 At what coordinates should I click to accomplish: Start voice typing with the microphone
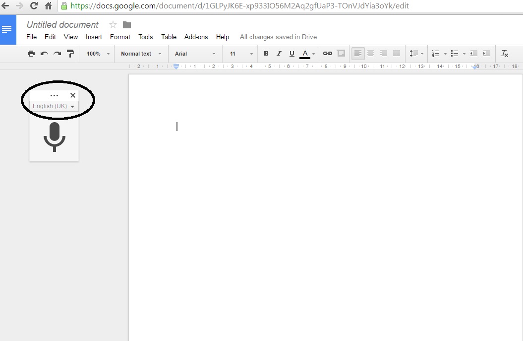pyautogui.click(x=55, y=137)
